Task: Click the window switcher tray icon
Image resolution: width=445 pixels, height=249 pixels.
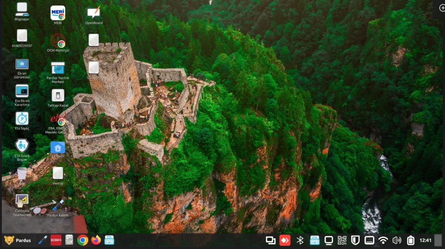Action: tap(271, 241)
